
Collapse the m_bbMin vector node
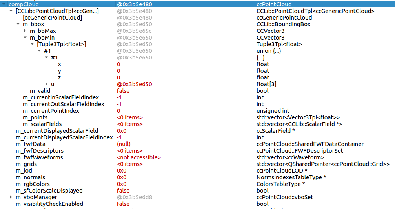pyautogui.click(x=25, y=38)
